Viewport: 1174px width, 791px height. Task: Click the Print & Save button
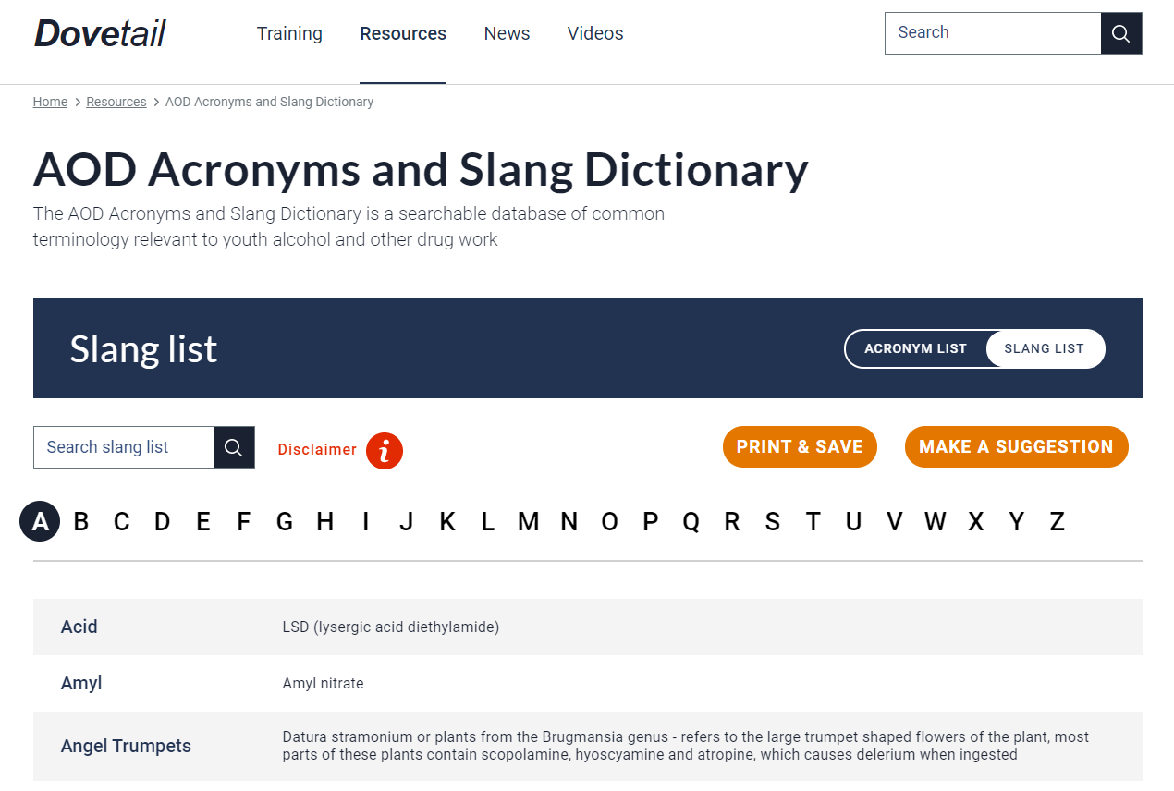(x=800, y=446)
